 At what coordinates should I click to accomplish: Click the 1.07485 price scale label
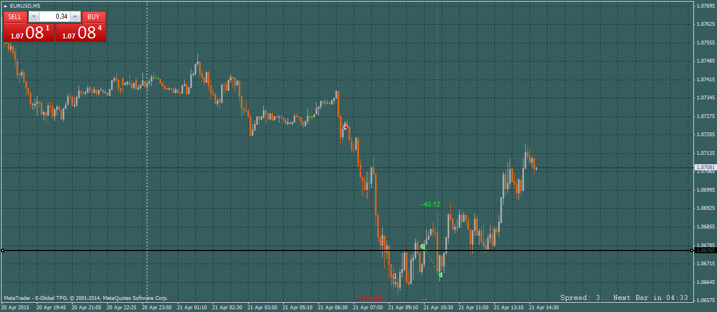[705, 61]
